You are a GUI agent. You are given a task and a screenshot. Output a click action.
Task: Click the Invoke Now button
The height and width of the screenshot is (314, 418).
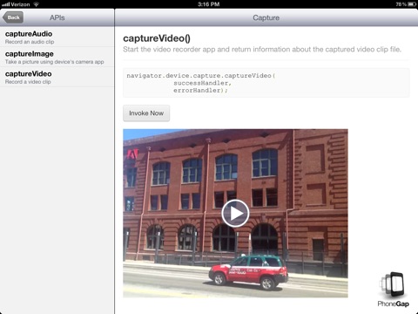[x=146, y=113]
